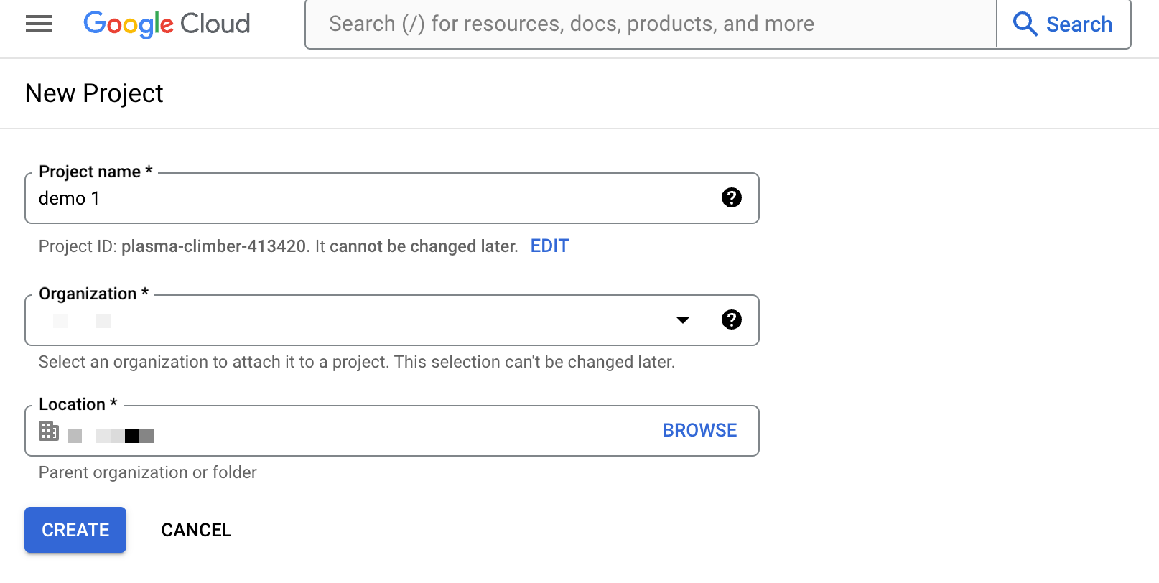The width and height of the screenshot is (1159, 583).
Task: Browse for a parent Location
Action: point(699,430)
